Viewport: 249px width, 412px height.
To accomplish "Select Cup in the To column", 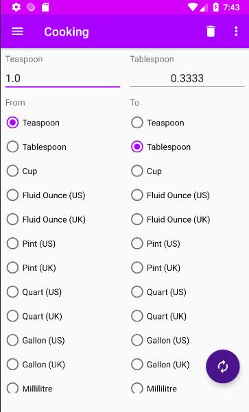I will (x=147, y=171).
